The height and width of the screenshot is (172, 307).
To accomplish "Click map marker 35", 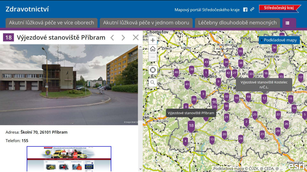I will [240, 52].
